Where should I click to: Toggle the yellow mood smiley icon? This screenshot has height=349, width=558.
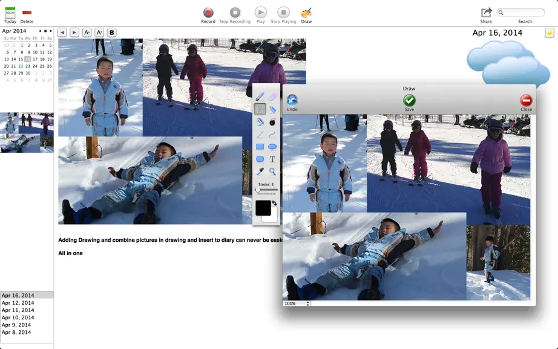point(550,33)
